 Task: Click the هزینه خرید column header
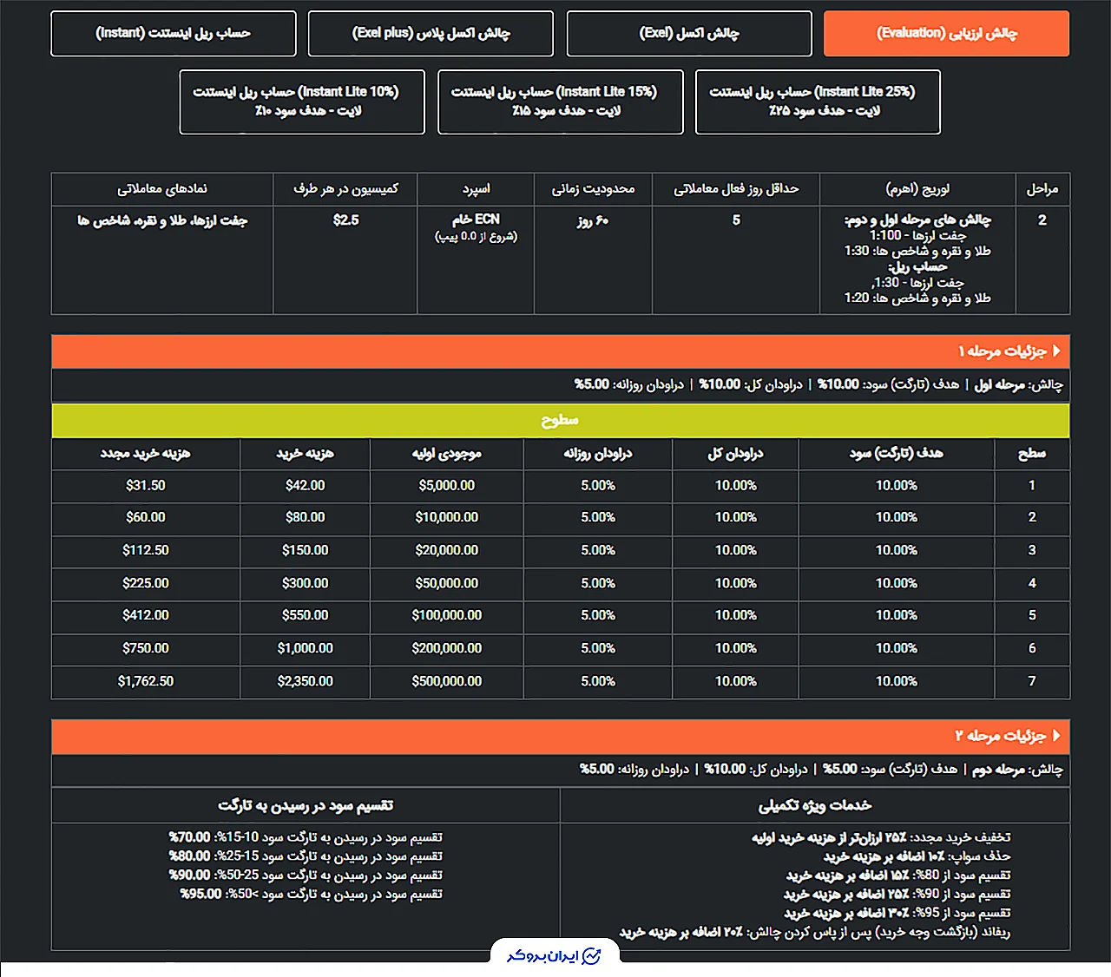pos(306,454)
